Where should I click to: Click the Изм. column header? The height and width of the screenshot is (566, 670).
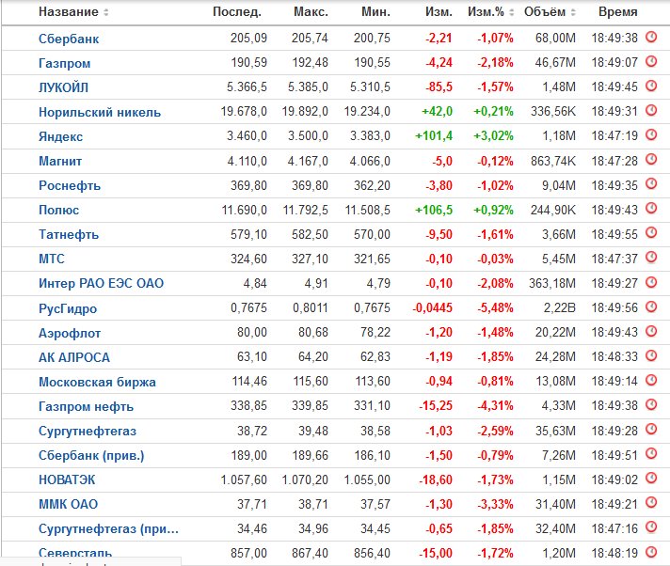(439, 12)
